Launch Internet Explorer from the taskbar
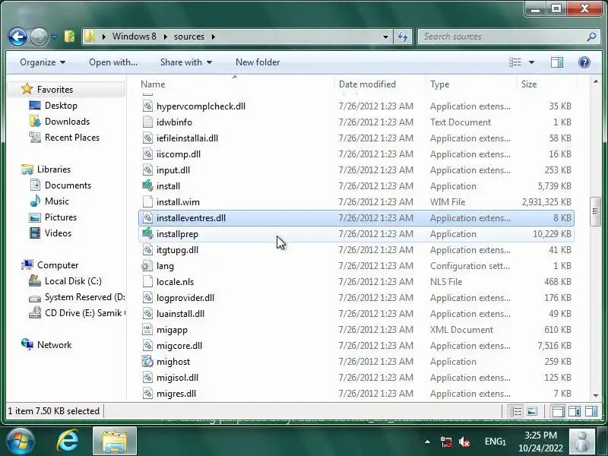Screen dimensions: 608x456 coord(68,441)
